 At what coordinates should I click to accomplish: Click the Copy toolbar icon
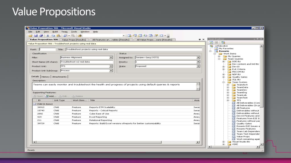(53, 36)
